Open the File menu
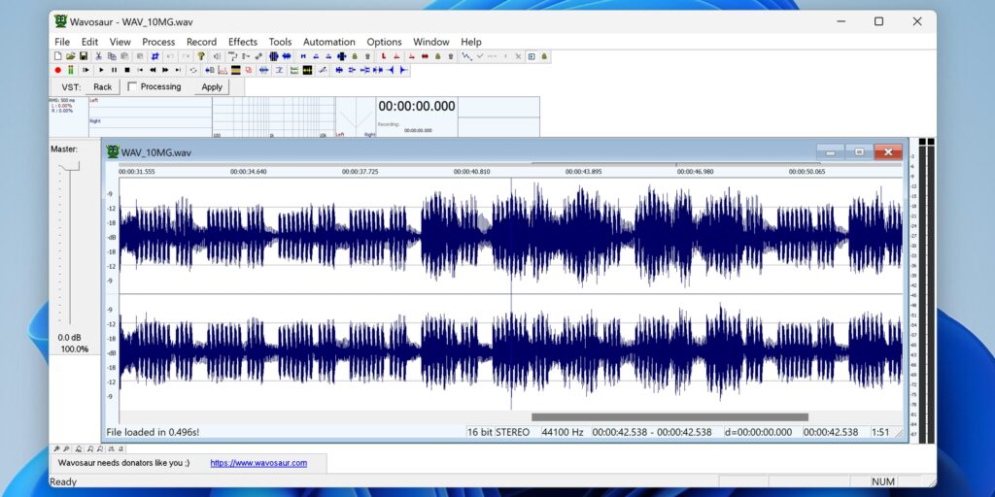 coord(62,42)
